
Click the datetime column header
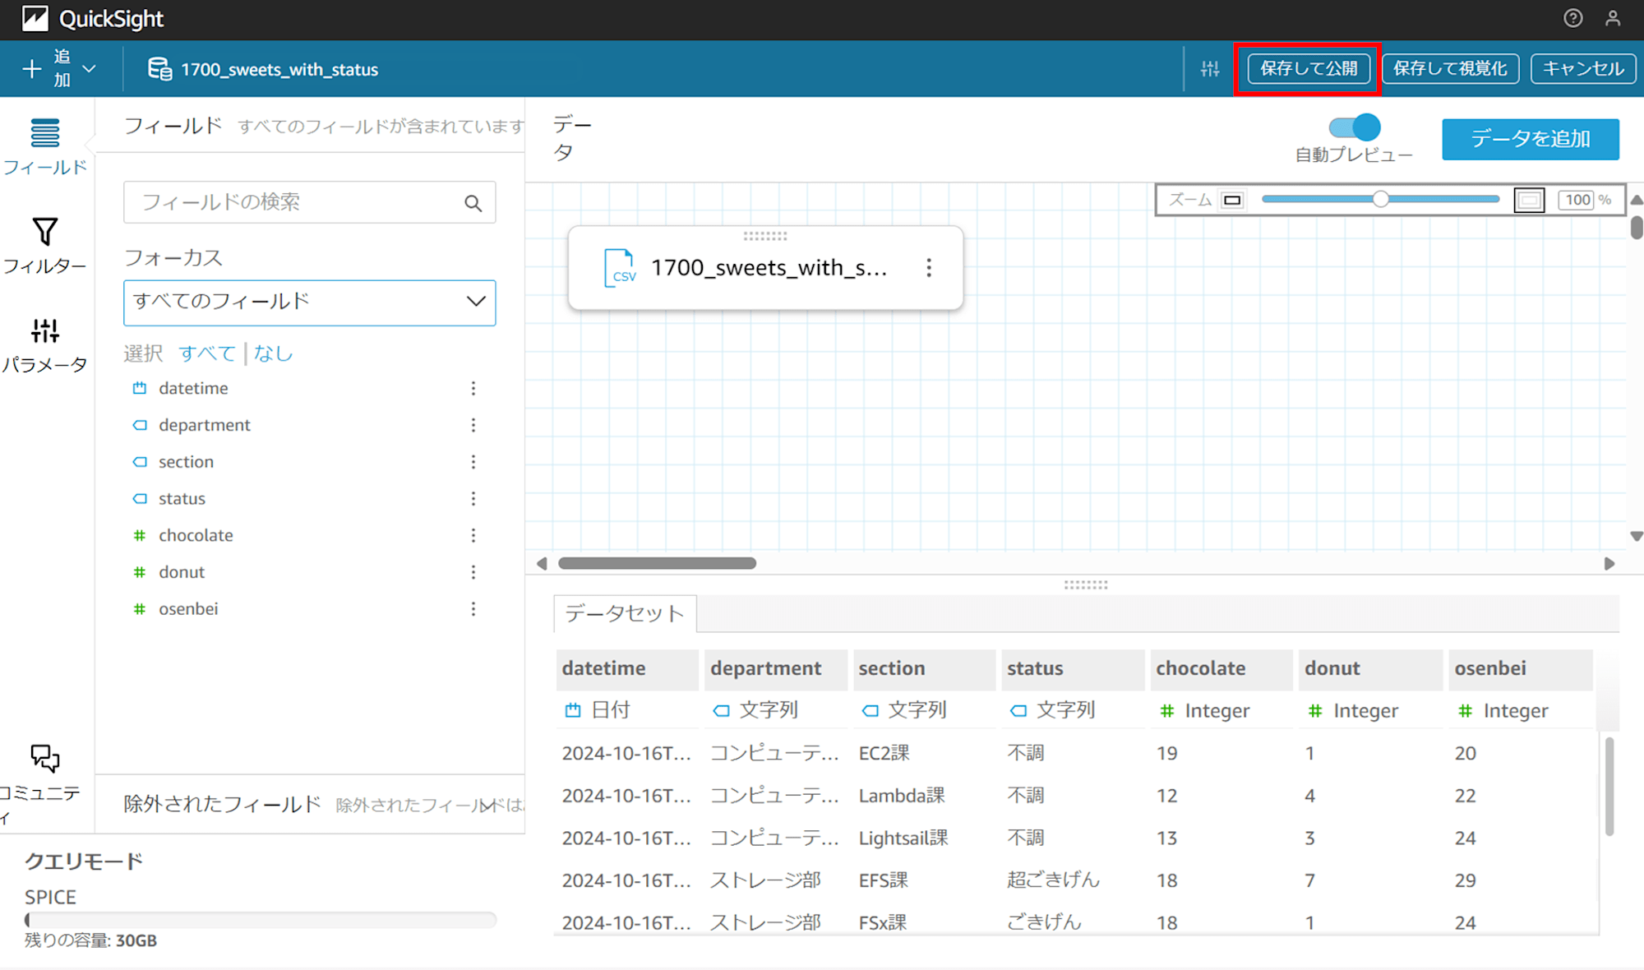[x=627, y=668]
